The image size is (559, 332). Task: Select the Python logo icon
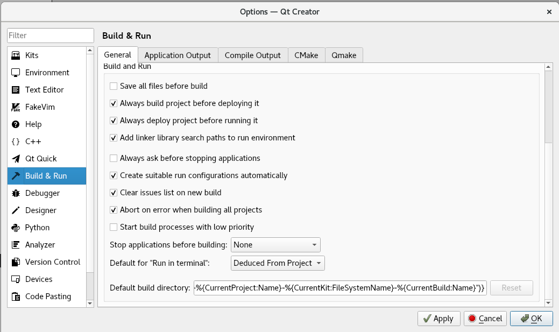tap(16, 228)
